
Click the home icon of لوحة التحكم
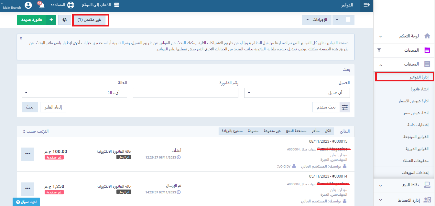click(x=427, y=36)
